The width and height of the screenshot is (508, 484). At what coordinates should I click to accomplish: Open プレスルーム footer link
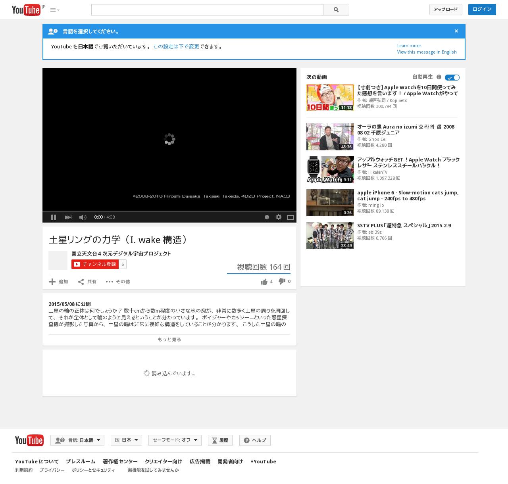[x=81, y=461]
